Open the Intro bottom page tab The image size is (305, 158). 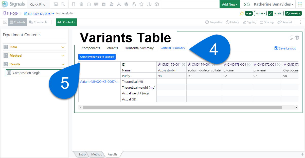tap(82, 154)
